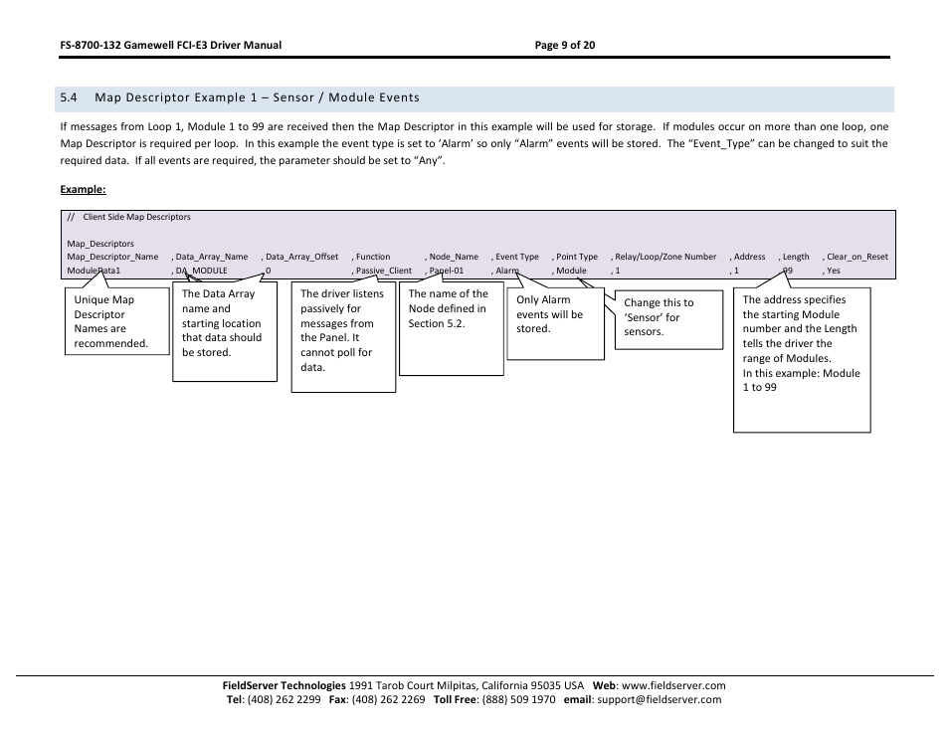Click the www.fieldserver.com web address
Screen dimensions: 949x734
pos(673,685)
